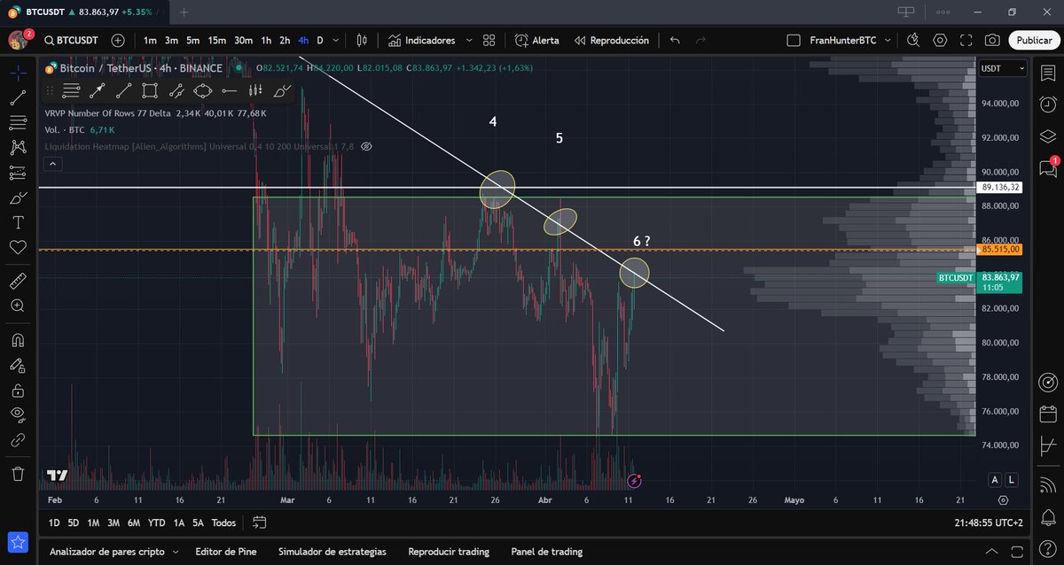Open the XABCD patterns tool group
The width and height of the screenshot is (1064, 565).
point(18,147)
